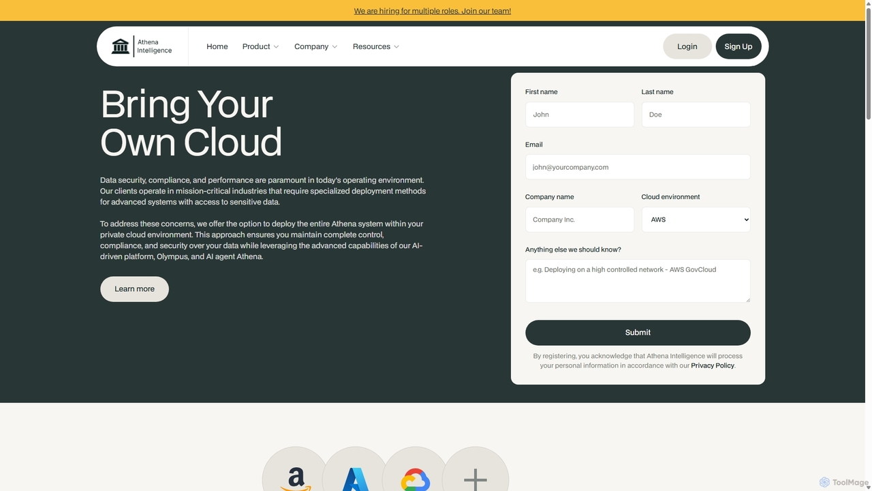Screen dimensions: 872x491
Task: Submit the cloud deployment form
Action: (x=638, y=333)
